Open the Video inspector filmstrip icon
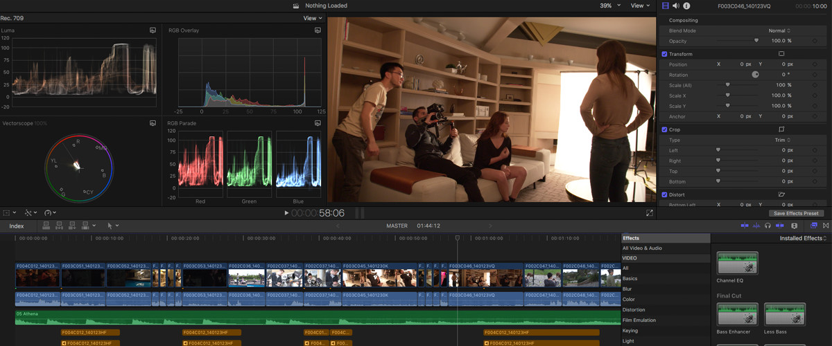 pyautogui.click(x=666, y=6)
